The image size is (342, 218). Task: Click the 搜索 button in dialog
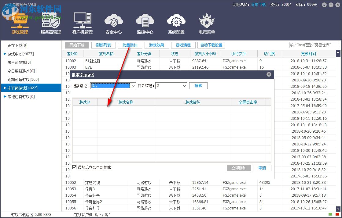pyautogui.click(x=198, y=86)
